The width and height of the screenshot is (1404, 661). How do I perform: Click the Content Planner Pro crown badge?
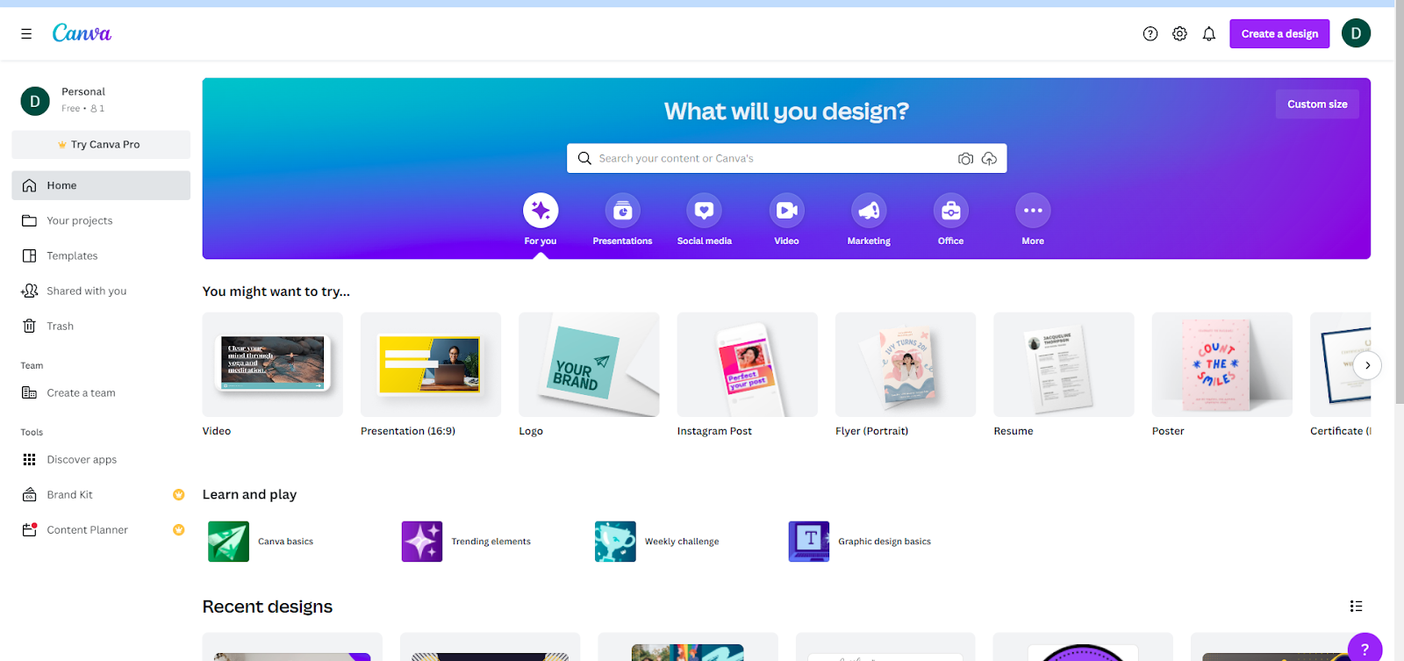tap(179, 530)
